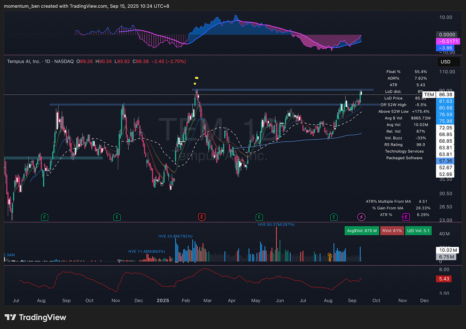This screenshot has width=466, height=329.
Task: Select the Avg$Vol: 675 M badge
Action: click(362, 231)
